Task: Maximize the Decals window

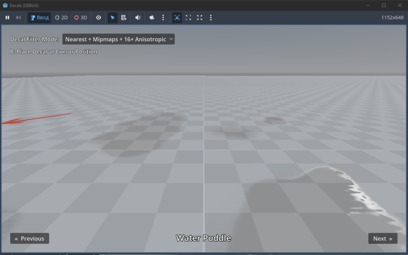Action: tap(384, 5)
